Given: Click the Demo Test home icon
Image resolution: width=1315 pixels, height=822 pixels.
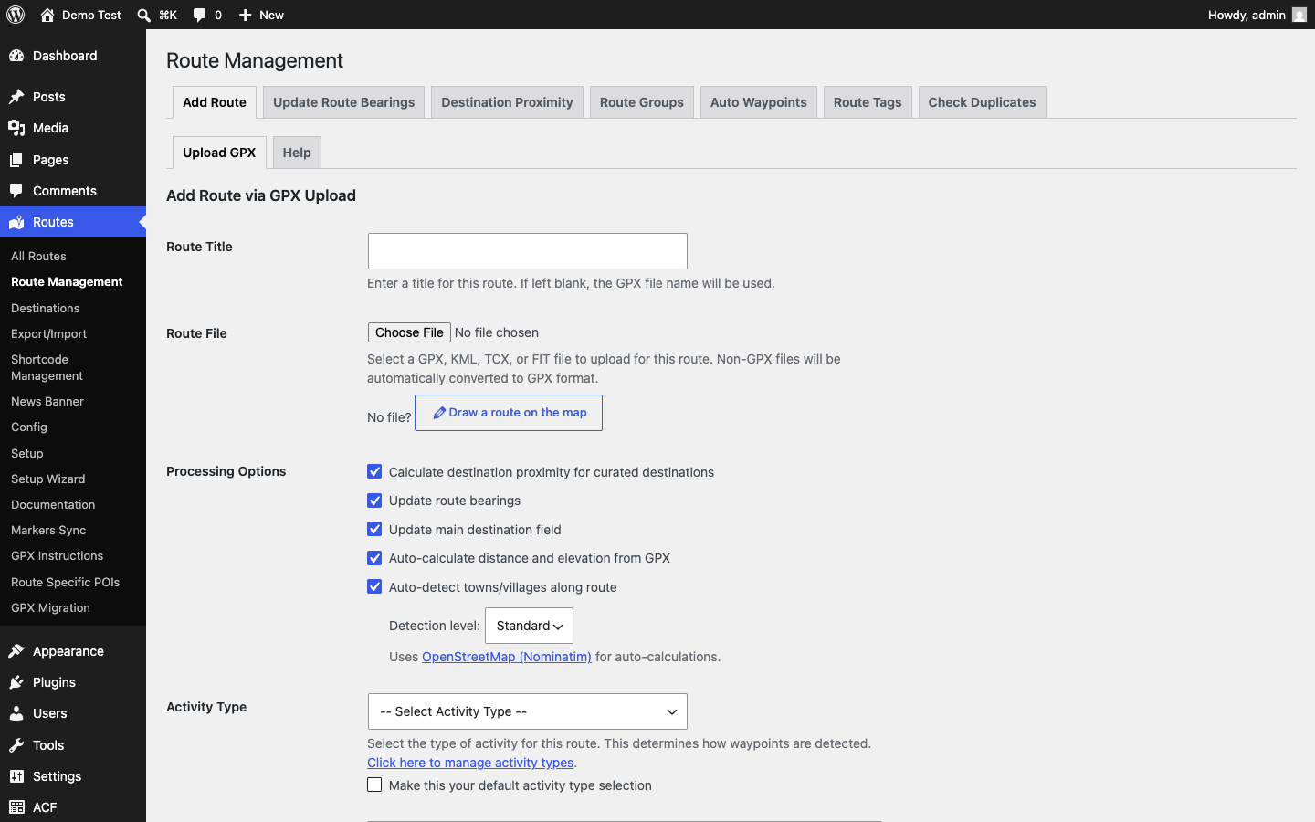Looking at the screenshot, I should coord(47,15).
